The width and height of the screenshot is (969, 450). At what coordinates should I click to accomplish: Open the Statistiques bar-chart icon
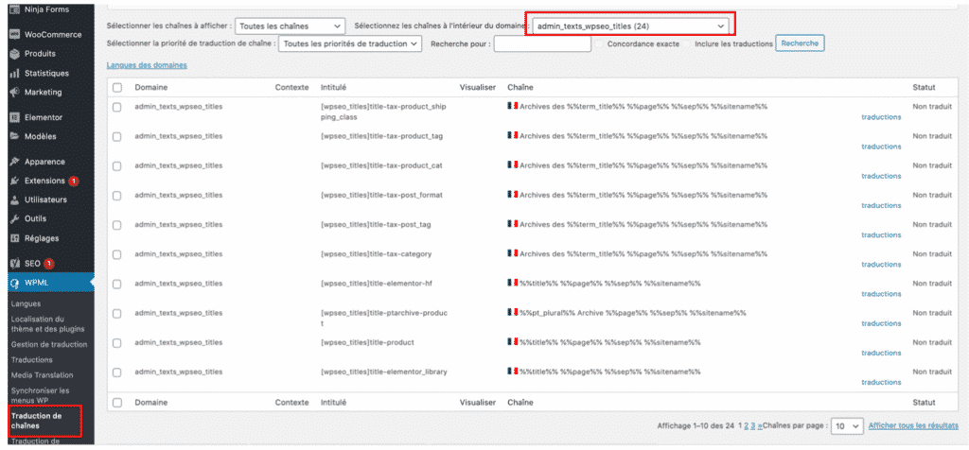(14, 74)
